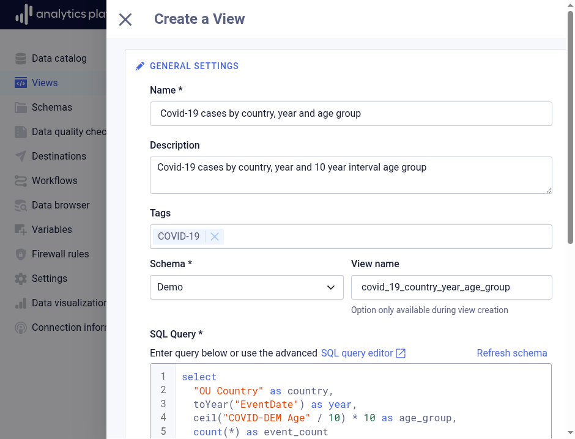Click Refresh schema link

coord(511,353)
